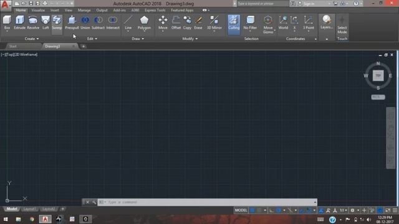Choose the 3 Point UCS tool
The height and width of the screenshot is (224, 399).
309,22
